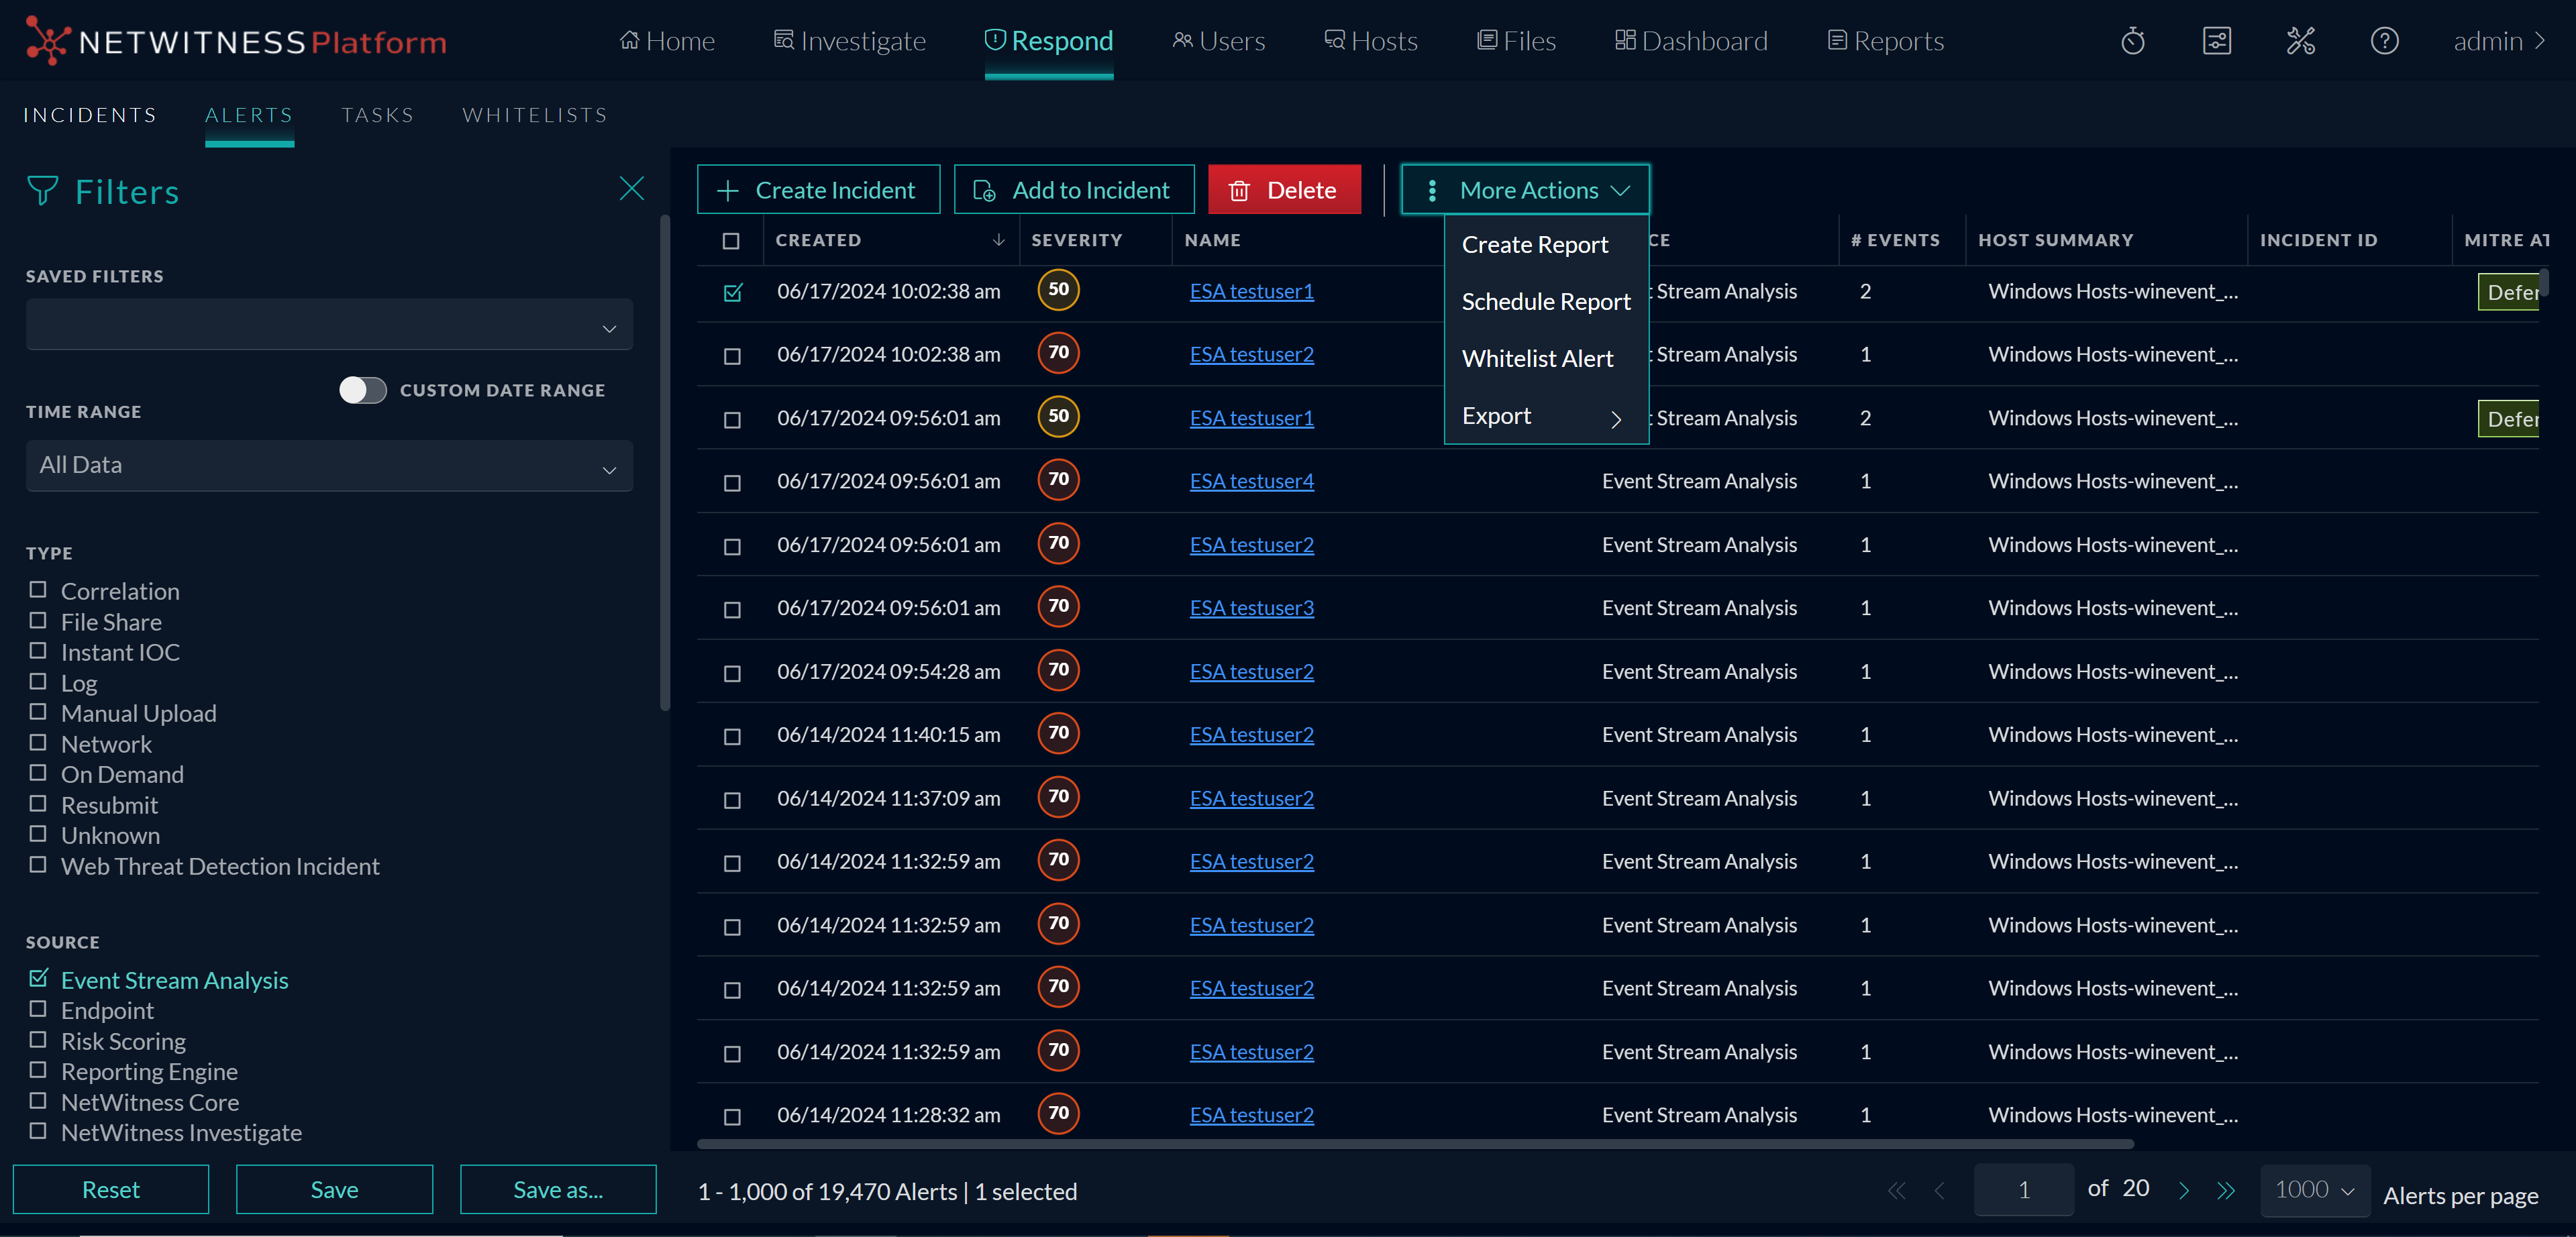Click the filter funnel icon next to Filters
This screenshot has height=1237, width=2576.
(42, 190)
